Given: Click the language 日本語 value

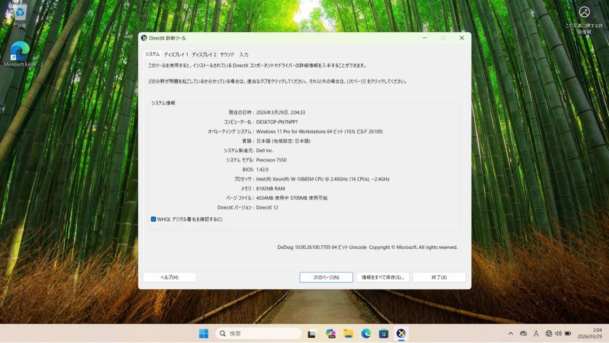Looking at the screenshot, I should tap(283, 141).
